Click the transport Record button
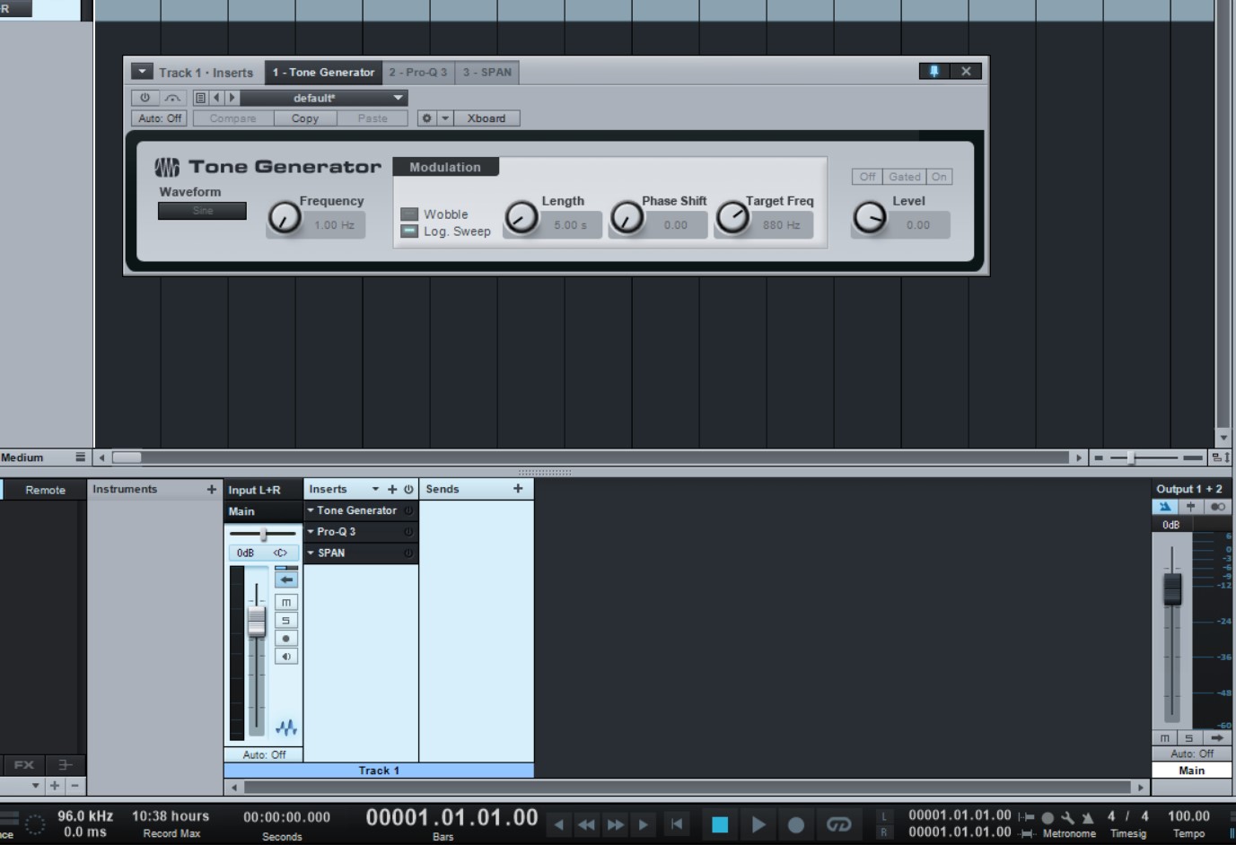This screenshot has height=845, width=1236. 795,824
